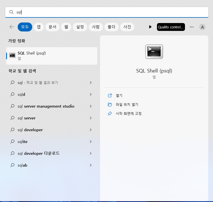
Task: Switch to the 웹 filter tab
Action: pyautogui.click(x=66, y=27)
